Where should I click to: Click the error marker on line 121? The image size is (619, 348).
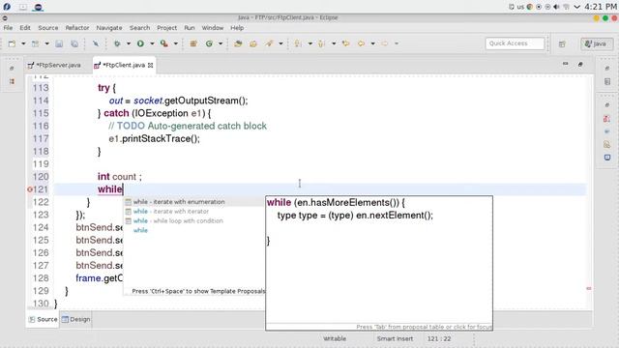(30, 189)
